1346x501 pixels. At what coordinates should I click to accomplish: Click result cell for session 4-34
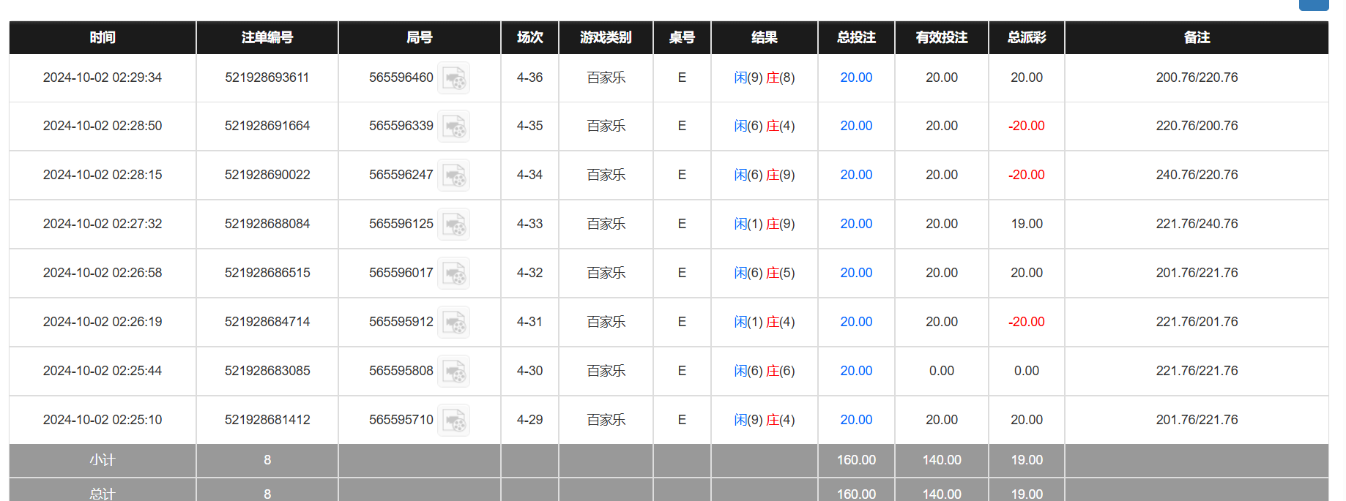pyautogui.click(x=764, y=175)
